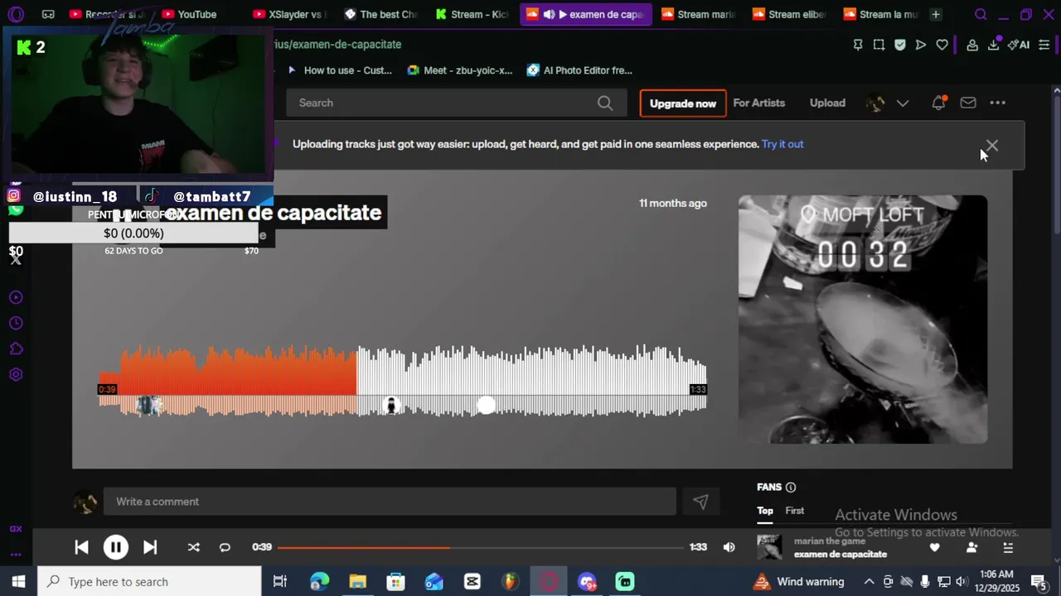
Task: Open the player send arrow icon
Action: (921, 45)
